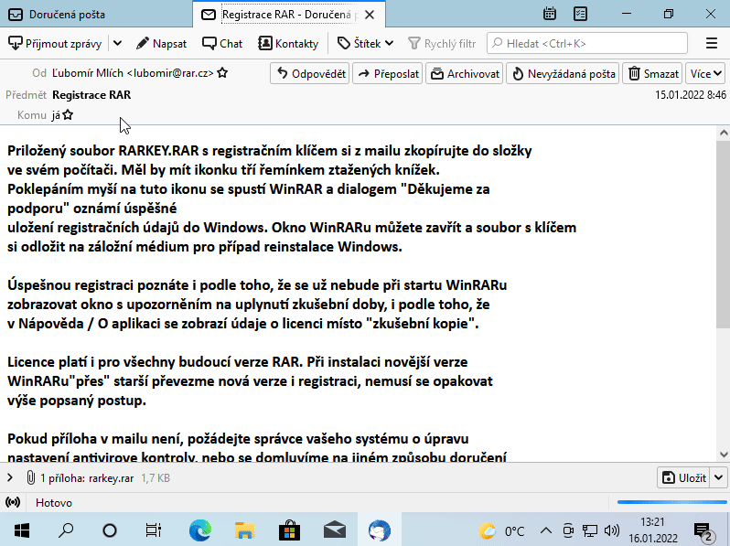Open File Explorer from taskbar
The width and height of the screenshot is (730, 546).
(245, 530)
